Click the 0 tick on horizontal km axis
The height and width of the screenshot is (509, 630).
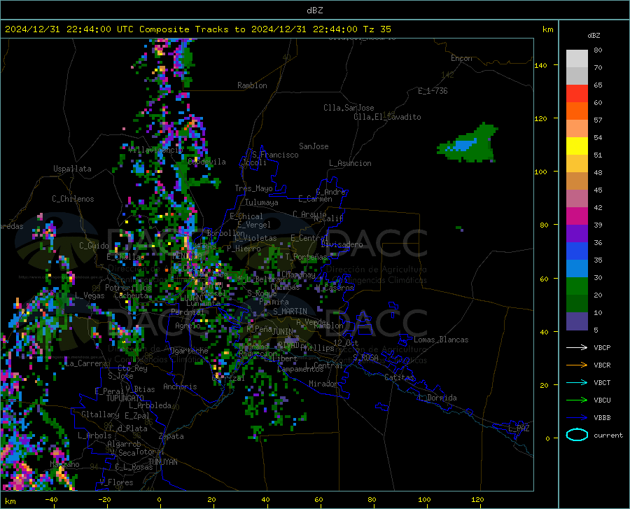[x=160, y=499]
